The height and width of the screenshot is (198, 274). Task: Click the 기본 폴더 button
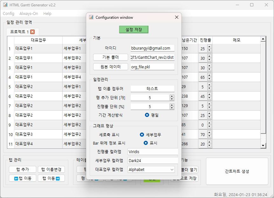[x=111, y=58]
